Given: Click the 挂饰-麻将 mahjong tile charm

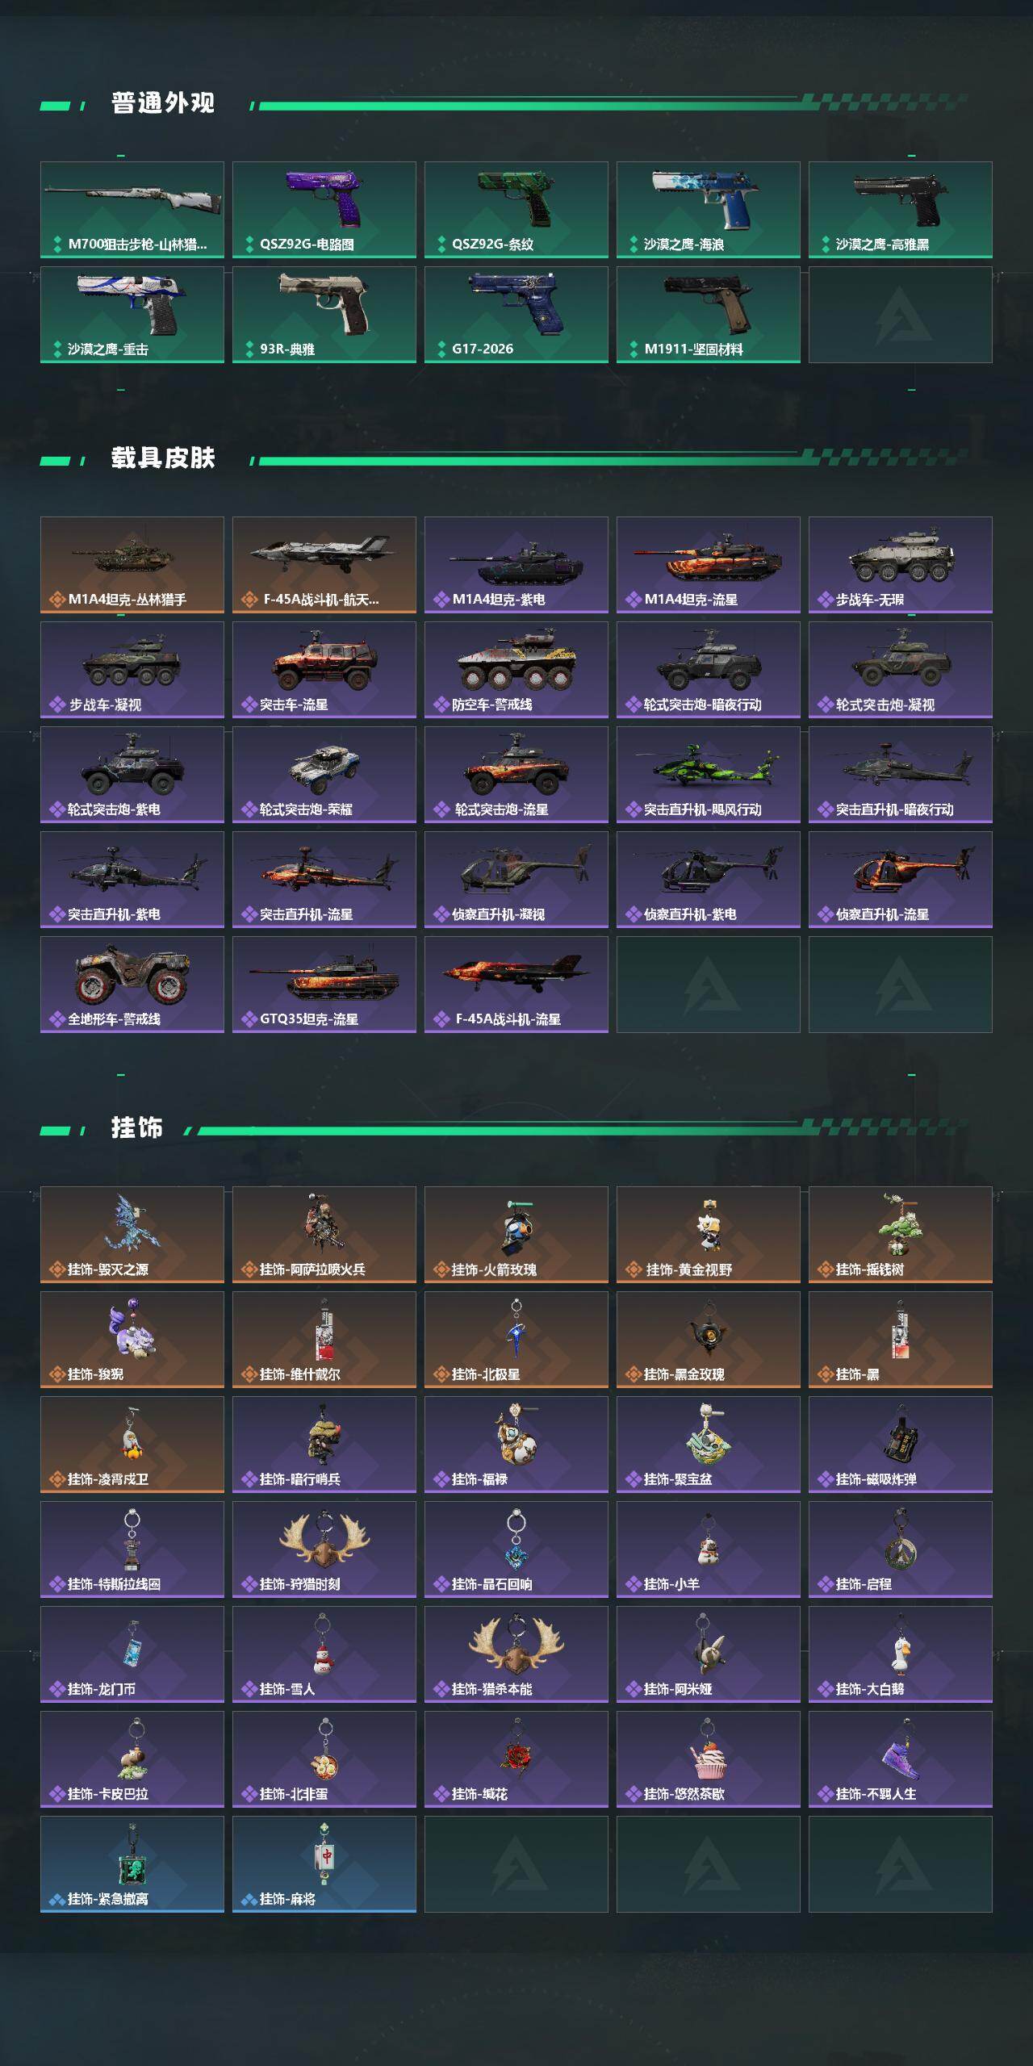Looking at the screenshot, I should (x=324, y=1864).
